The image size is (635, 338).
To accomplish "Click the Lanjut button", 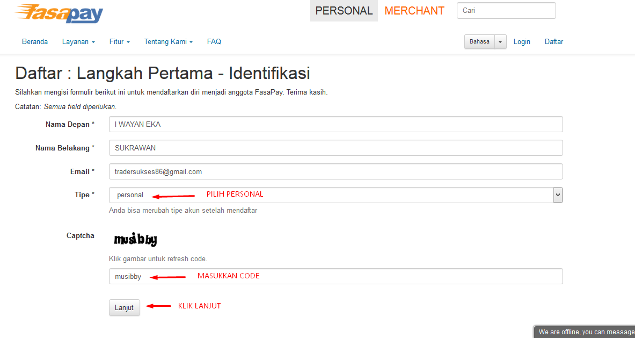I will (x=125, y=307).
